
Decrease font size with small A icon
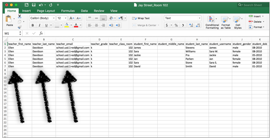click(78, 18)
